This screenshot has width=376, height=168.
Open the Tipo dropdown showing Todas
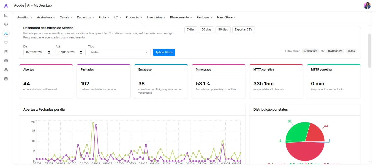coord(119,52)
